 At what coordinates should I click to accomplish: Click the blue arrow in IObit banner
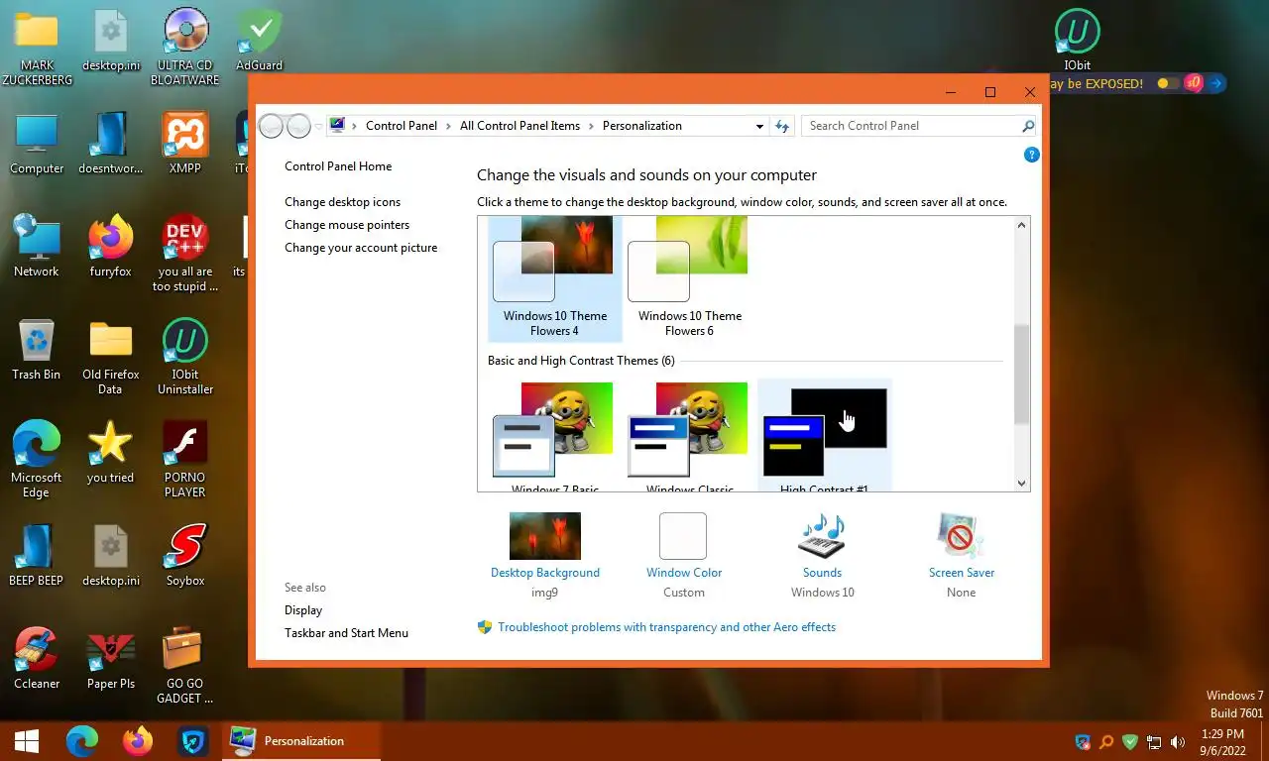[1215, 84]
